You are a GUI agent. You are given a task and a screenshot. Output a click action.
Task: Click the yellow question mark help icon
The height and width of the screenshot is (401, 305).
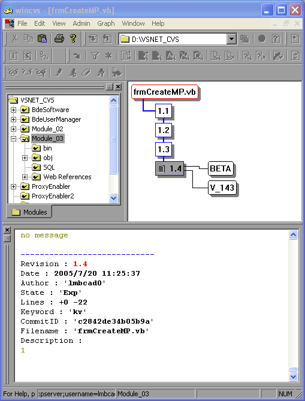click(x=73, y=38)
